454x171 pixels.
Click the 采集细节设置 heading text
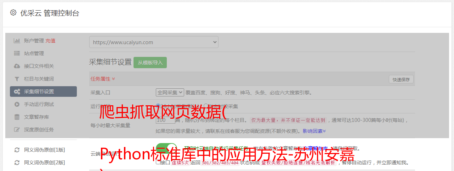(110, 62)
